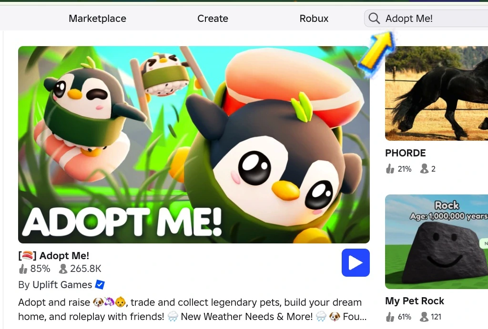Open the Robux nav item
The width and height of the screenshot is (488, 329).
pyautogui.click(x=314, y=19)
